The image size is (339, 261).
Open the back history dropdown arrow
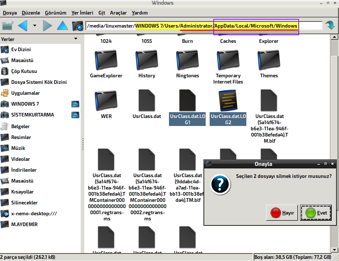tap(35, 26)
